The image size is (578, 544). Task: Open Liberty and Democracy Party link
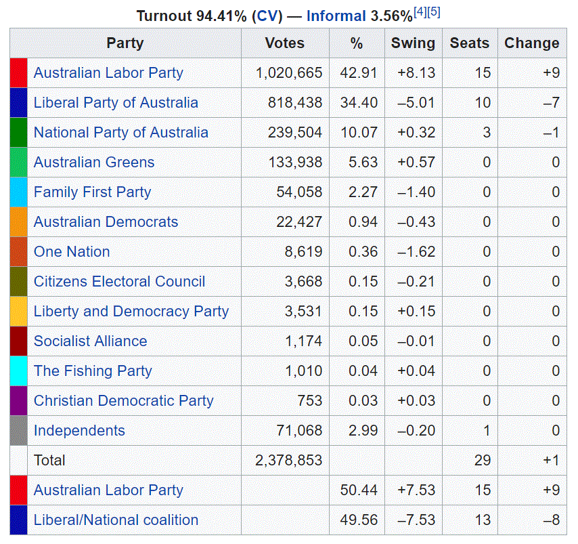point(131,312)
